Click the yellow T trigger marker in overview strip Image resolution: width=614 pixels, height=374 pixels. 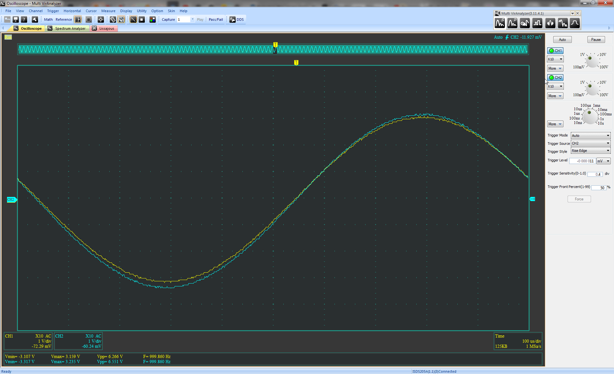coord(275,44)
